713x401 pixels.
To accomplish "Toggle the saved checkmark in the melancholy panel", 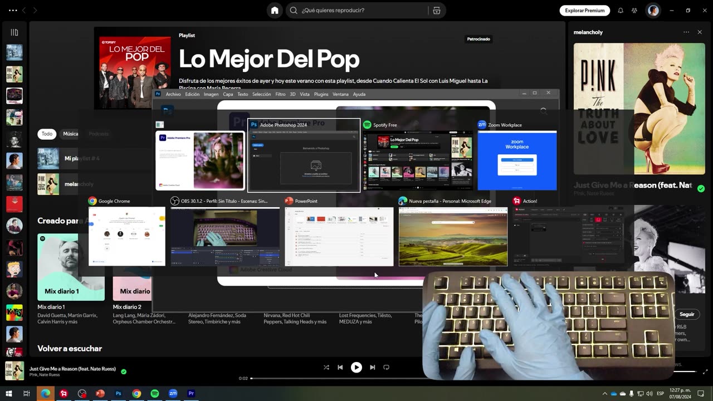I will pos(701,189).
